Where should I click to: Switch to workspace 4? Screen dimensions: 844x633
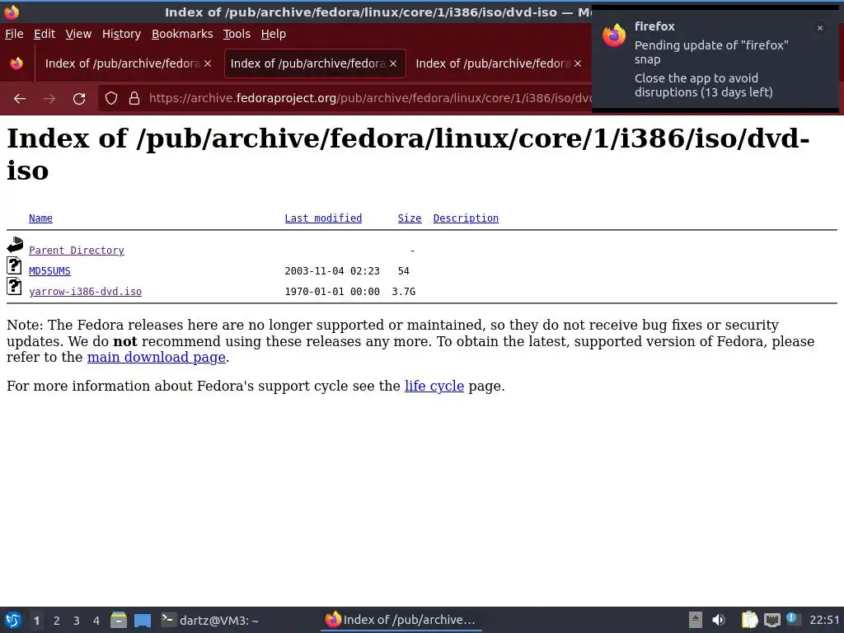click(x=96, y=621)
